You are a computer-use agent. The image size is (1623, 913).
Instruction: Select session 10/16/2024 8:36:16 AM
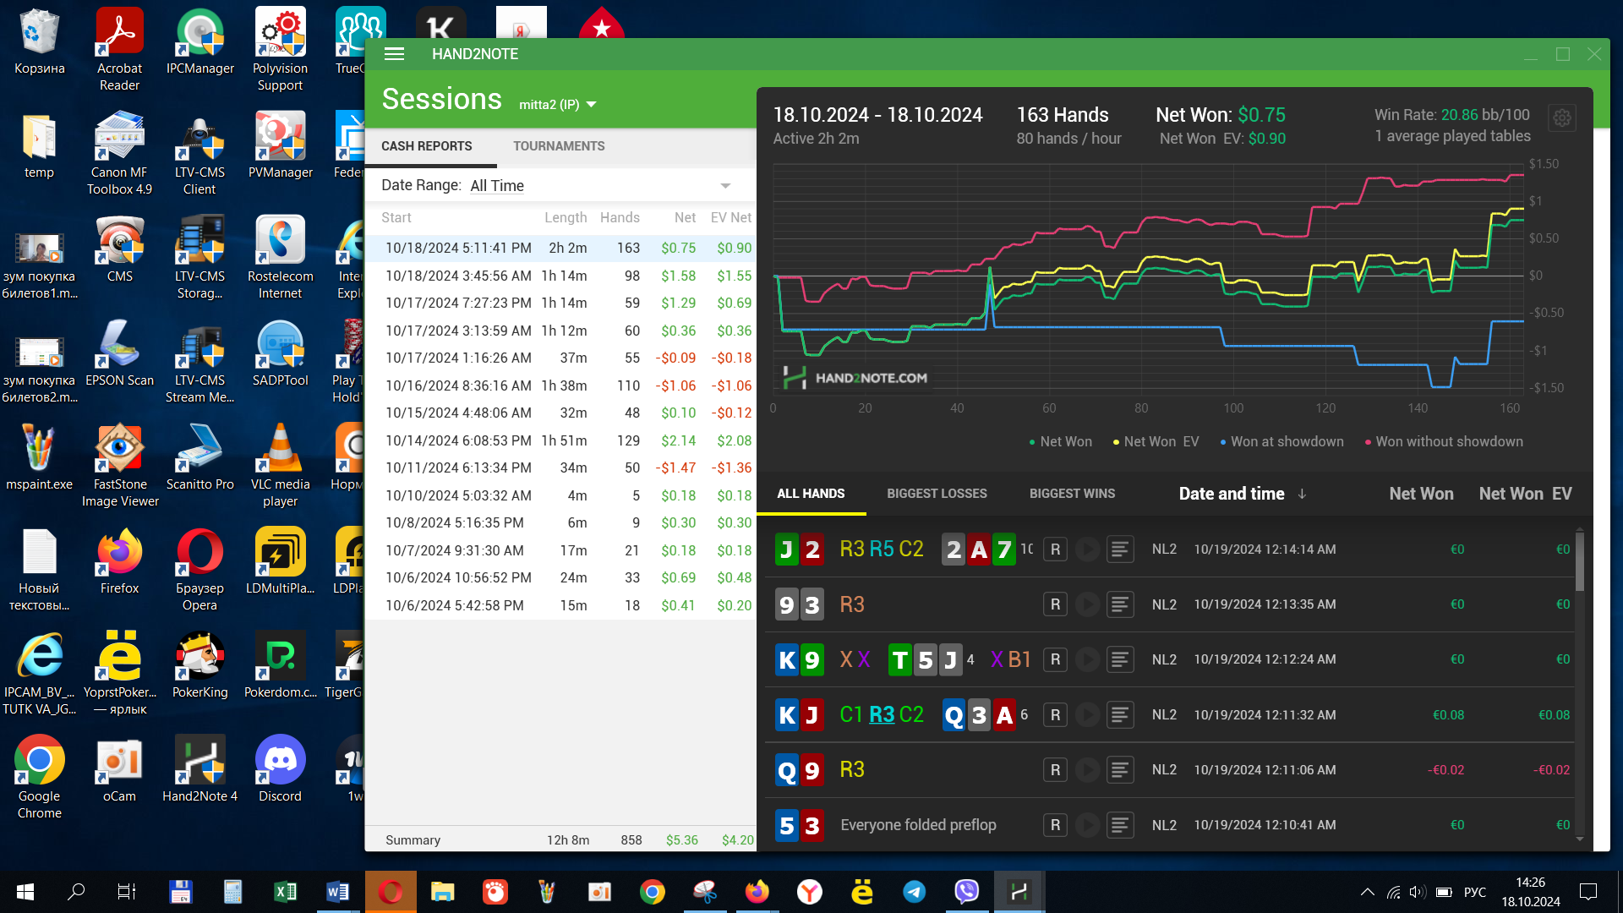tap(561, 385)
